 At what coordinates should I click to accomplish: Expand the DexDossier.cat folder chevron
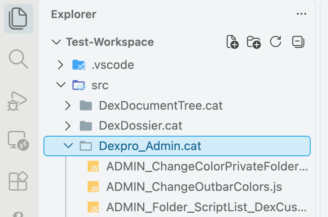click(68, 126)
